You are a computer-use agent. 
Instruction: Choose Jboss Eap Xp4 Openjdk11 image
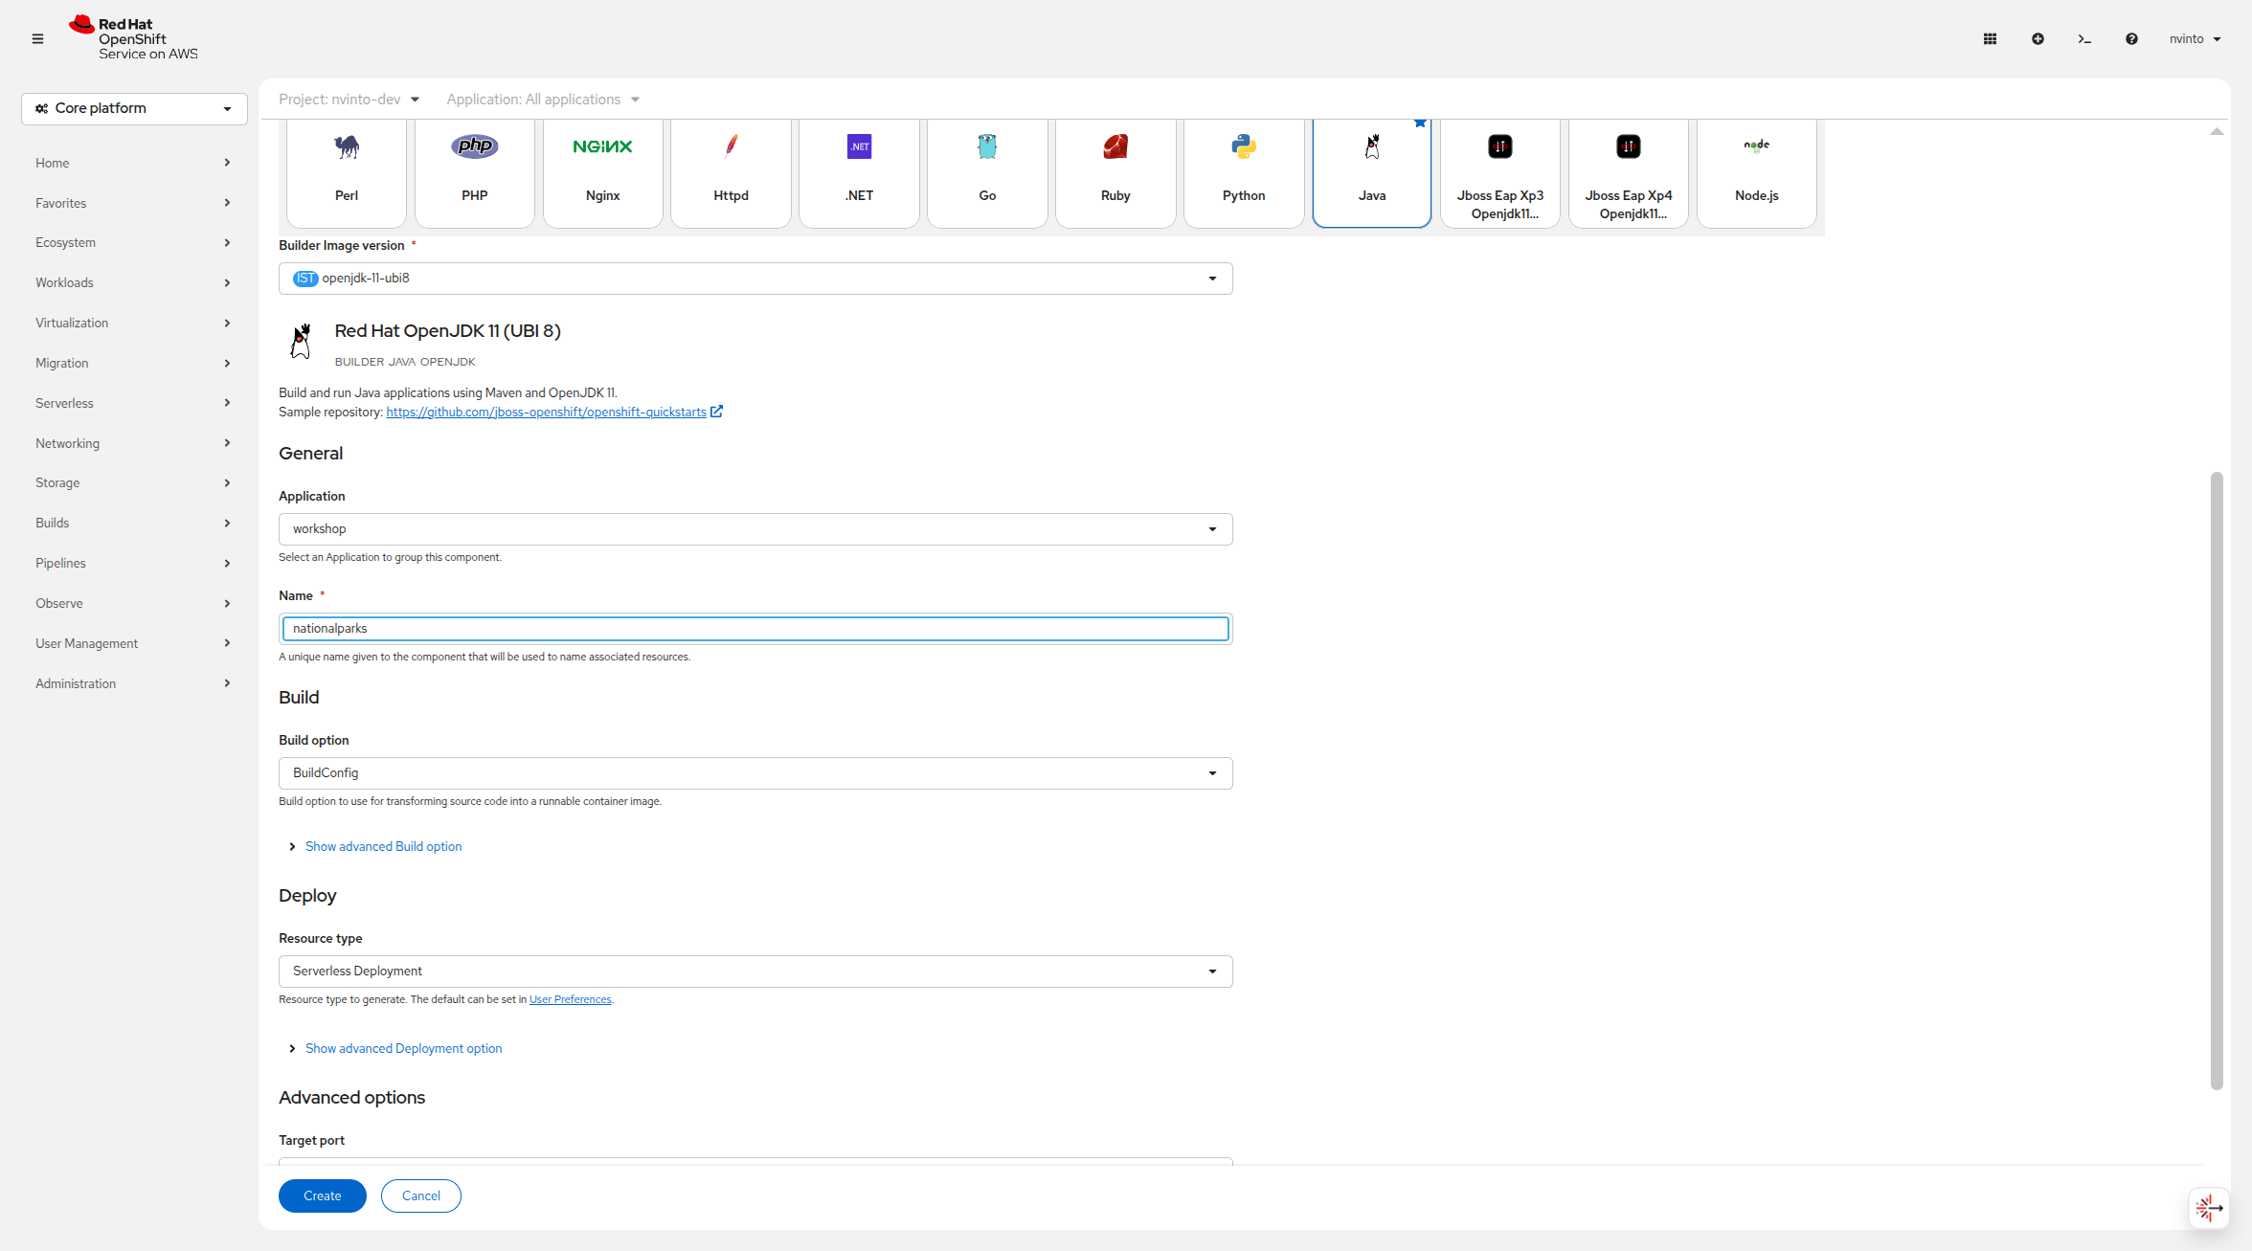[x=1629, y=173]
